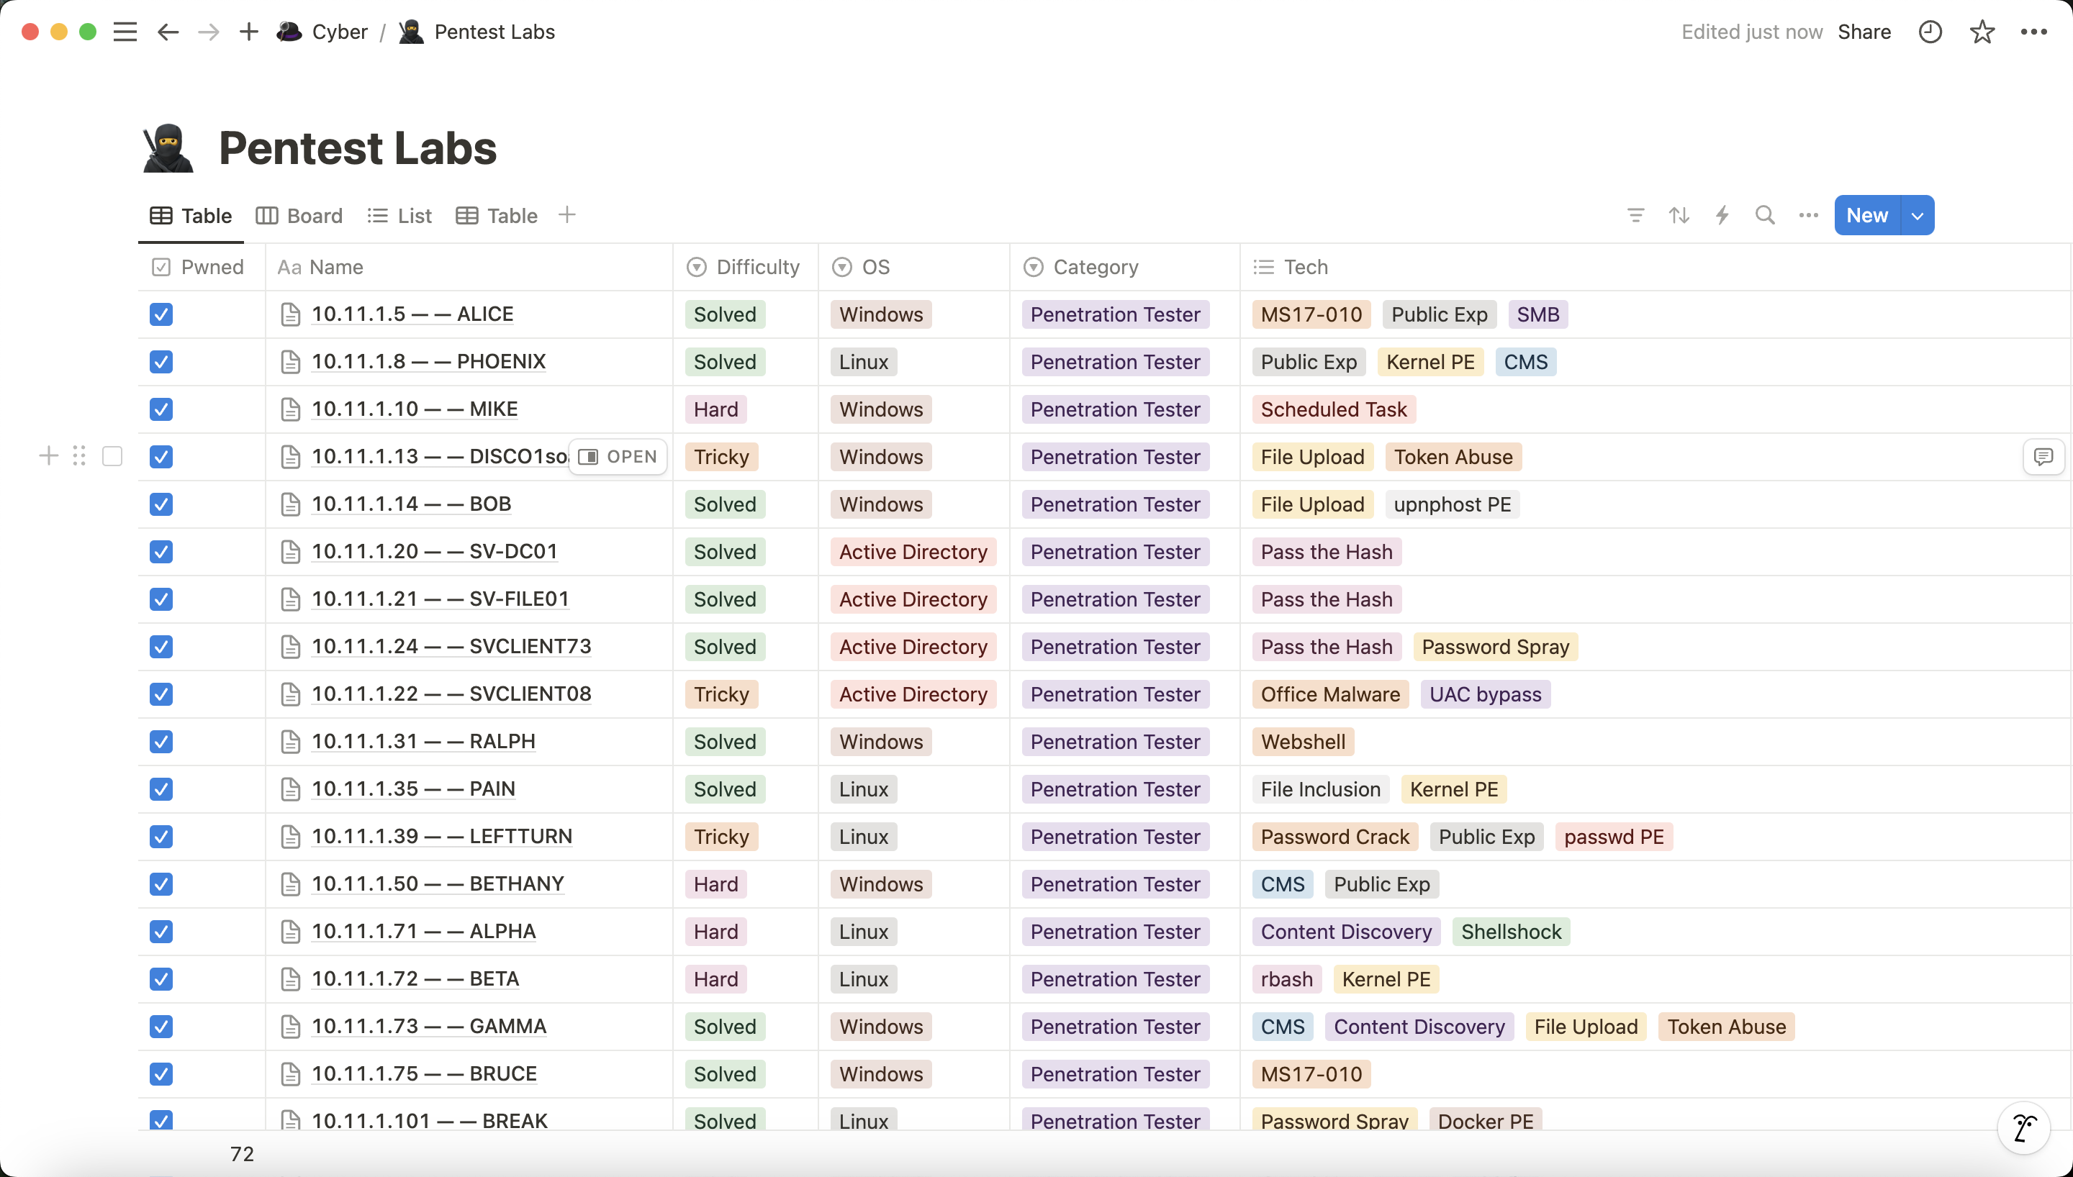Switch to the Board view tab
This screenshot has width=2073, height=1177.
click(x=299, y=216)
